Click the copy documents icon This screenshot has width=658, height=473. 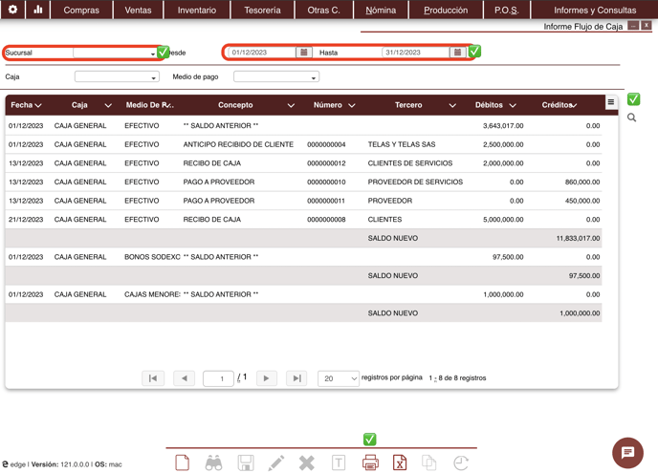click(x=428, y=462)
